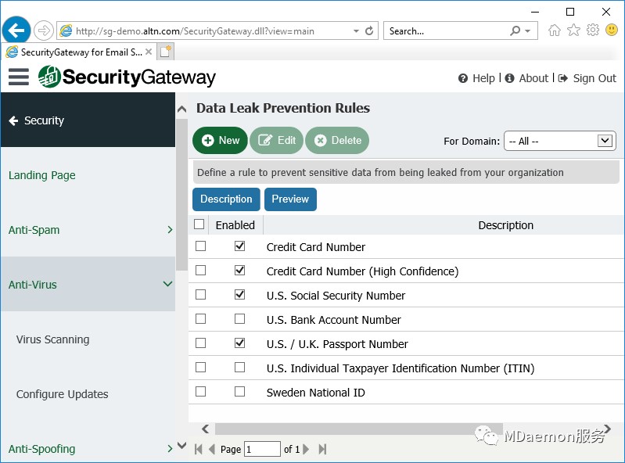Open Favorites star icon
This screenshot has height=463, width=625.
pos(573,31)
